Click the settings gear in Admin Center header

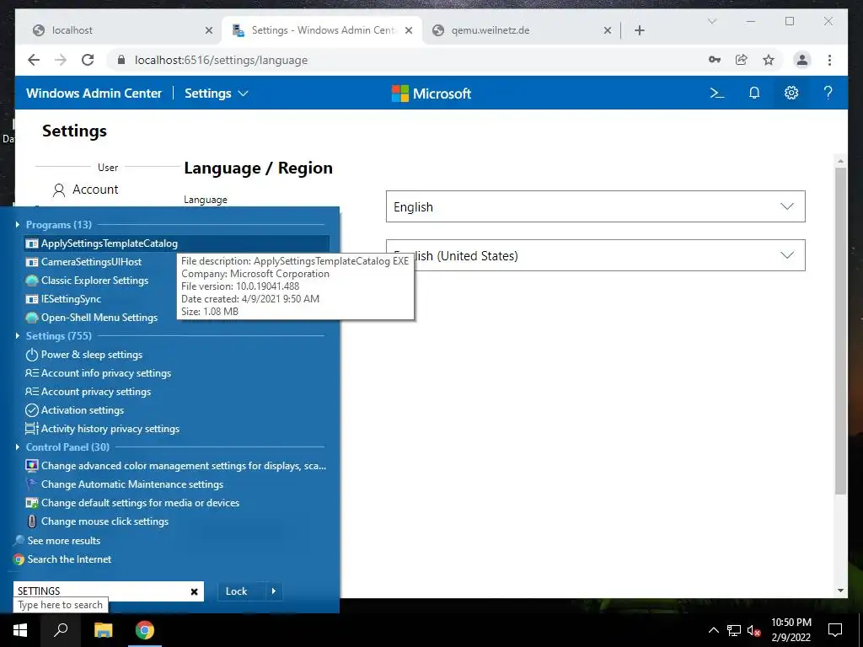click(x=791, y=93)
